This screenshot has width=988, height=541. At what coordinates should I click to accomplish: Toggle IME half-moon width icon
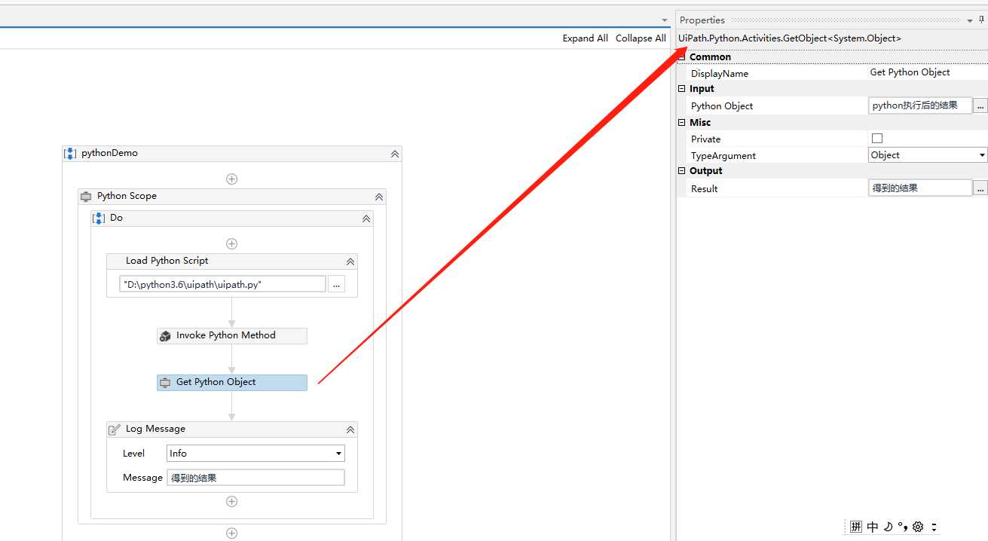point(889,527)
